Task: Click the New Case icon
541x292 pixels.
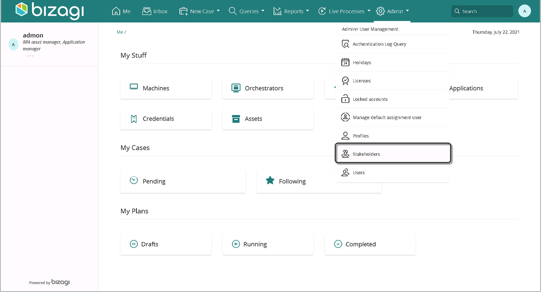Action: pyautogui.click(x=183, y=11)
